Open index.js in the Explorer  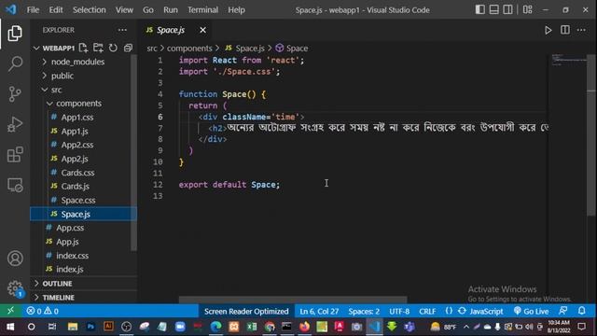pos(69,269)
